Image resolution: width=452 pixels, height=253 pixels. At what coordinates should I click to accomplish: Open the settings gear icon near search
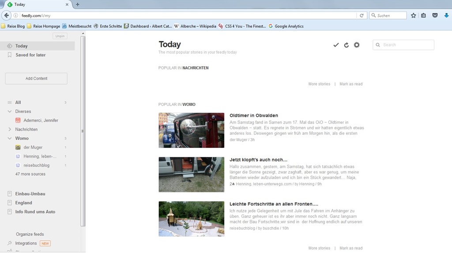coord(357,45)
